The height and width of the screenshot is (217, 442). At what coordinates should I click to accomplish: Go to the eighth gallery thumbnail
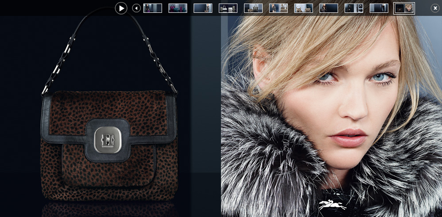329,8
